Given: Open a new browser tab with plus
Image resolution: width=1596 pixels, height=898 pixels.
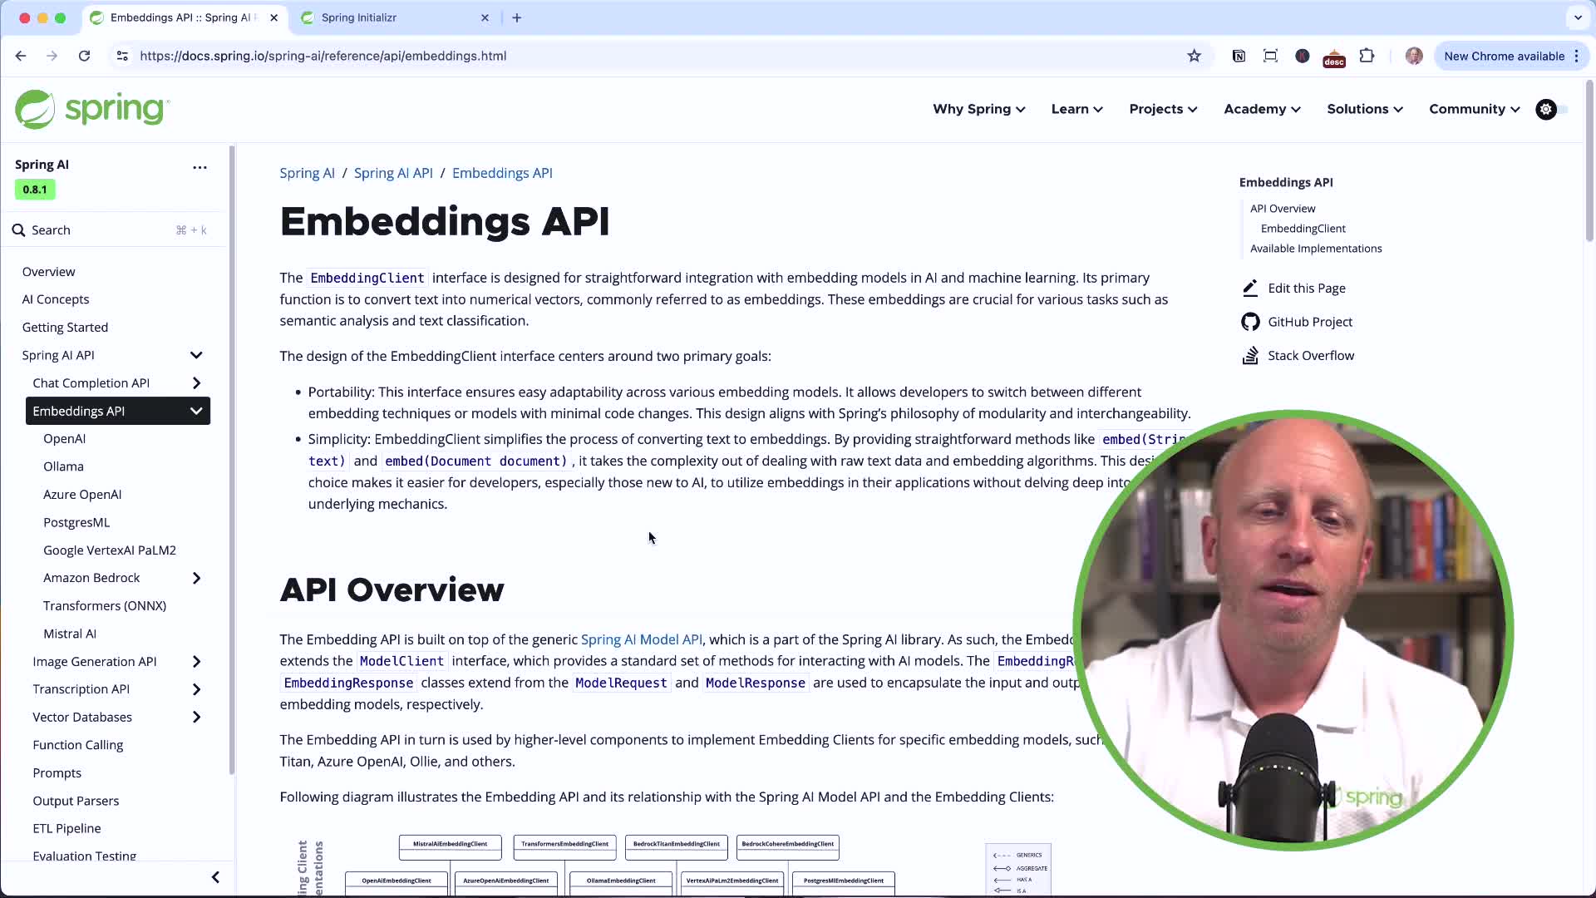Looking at the screenshot, I should coord(517,17).
